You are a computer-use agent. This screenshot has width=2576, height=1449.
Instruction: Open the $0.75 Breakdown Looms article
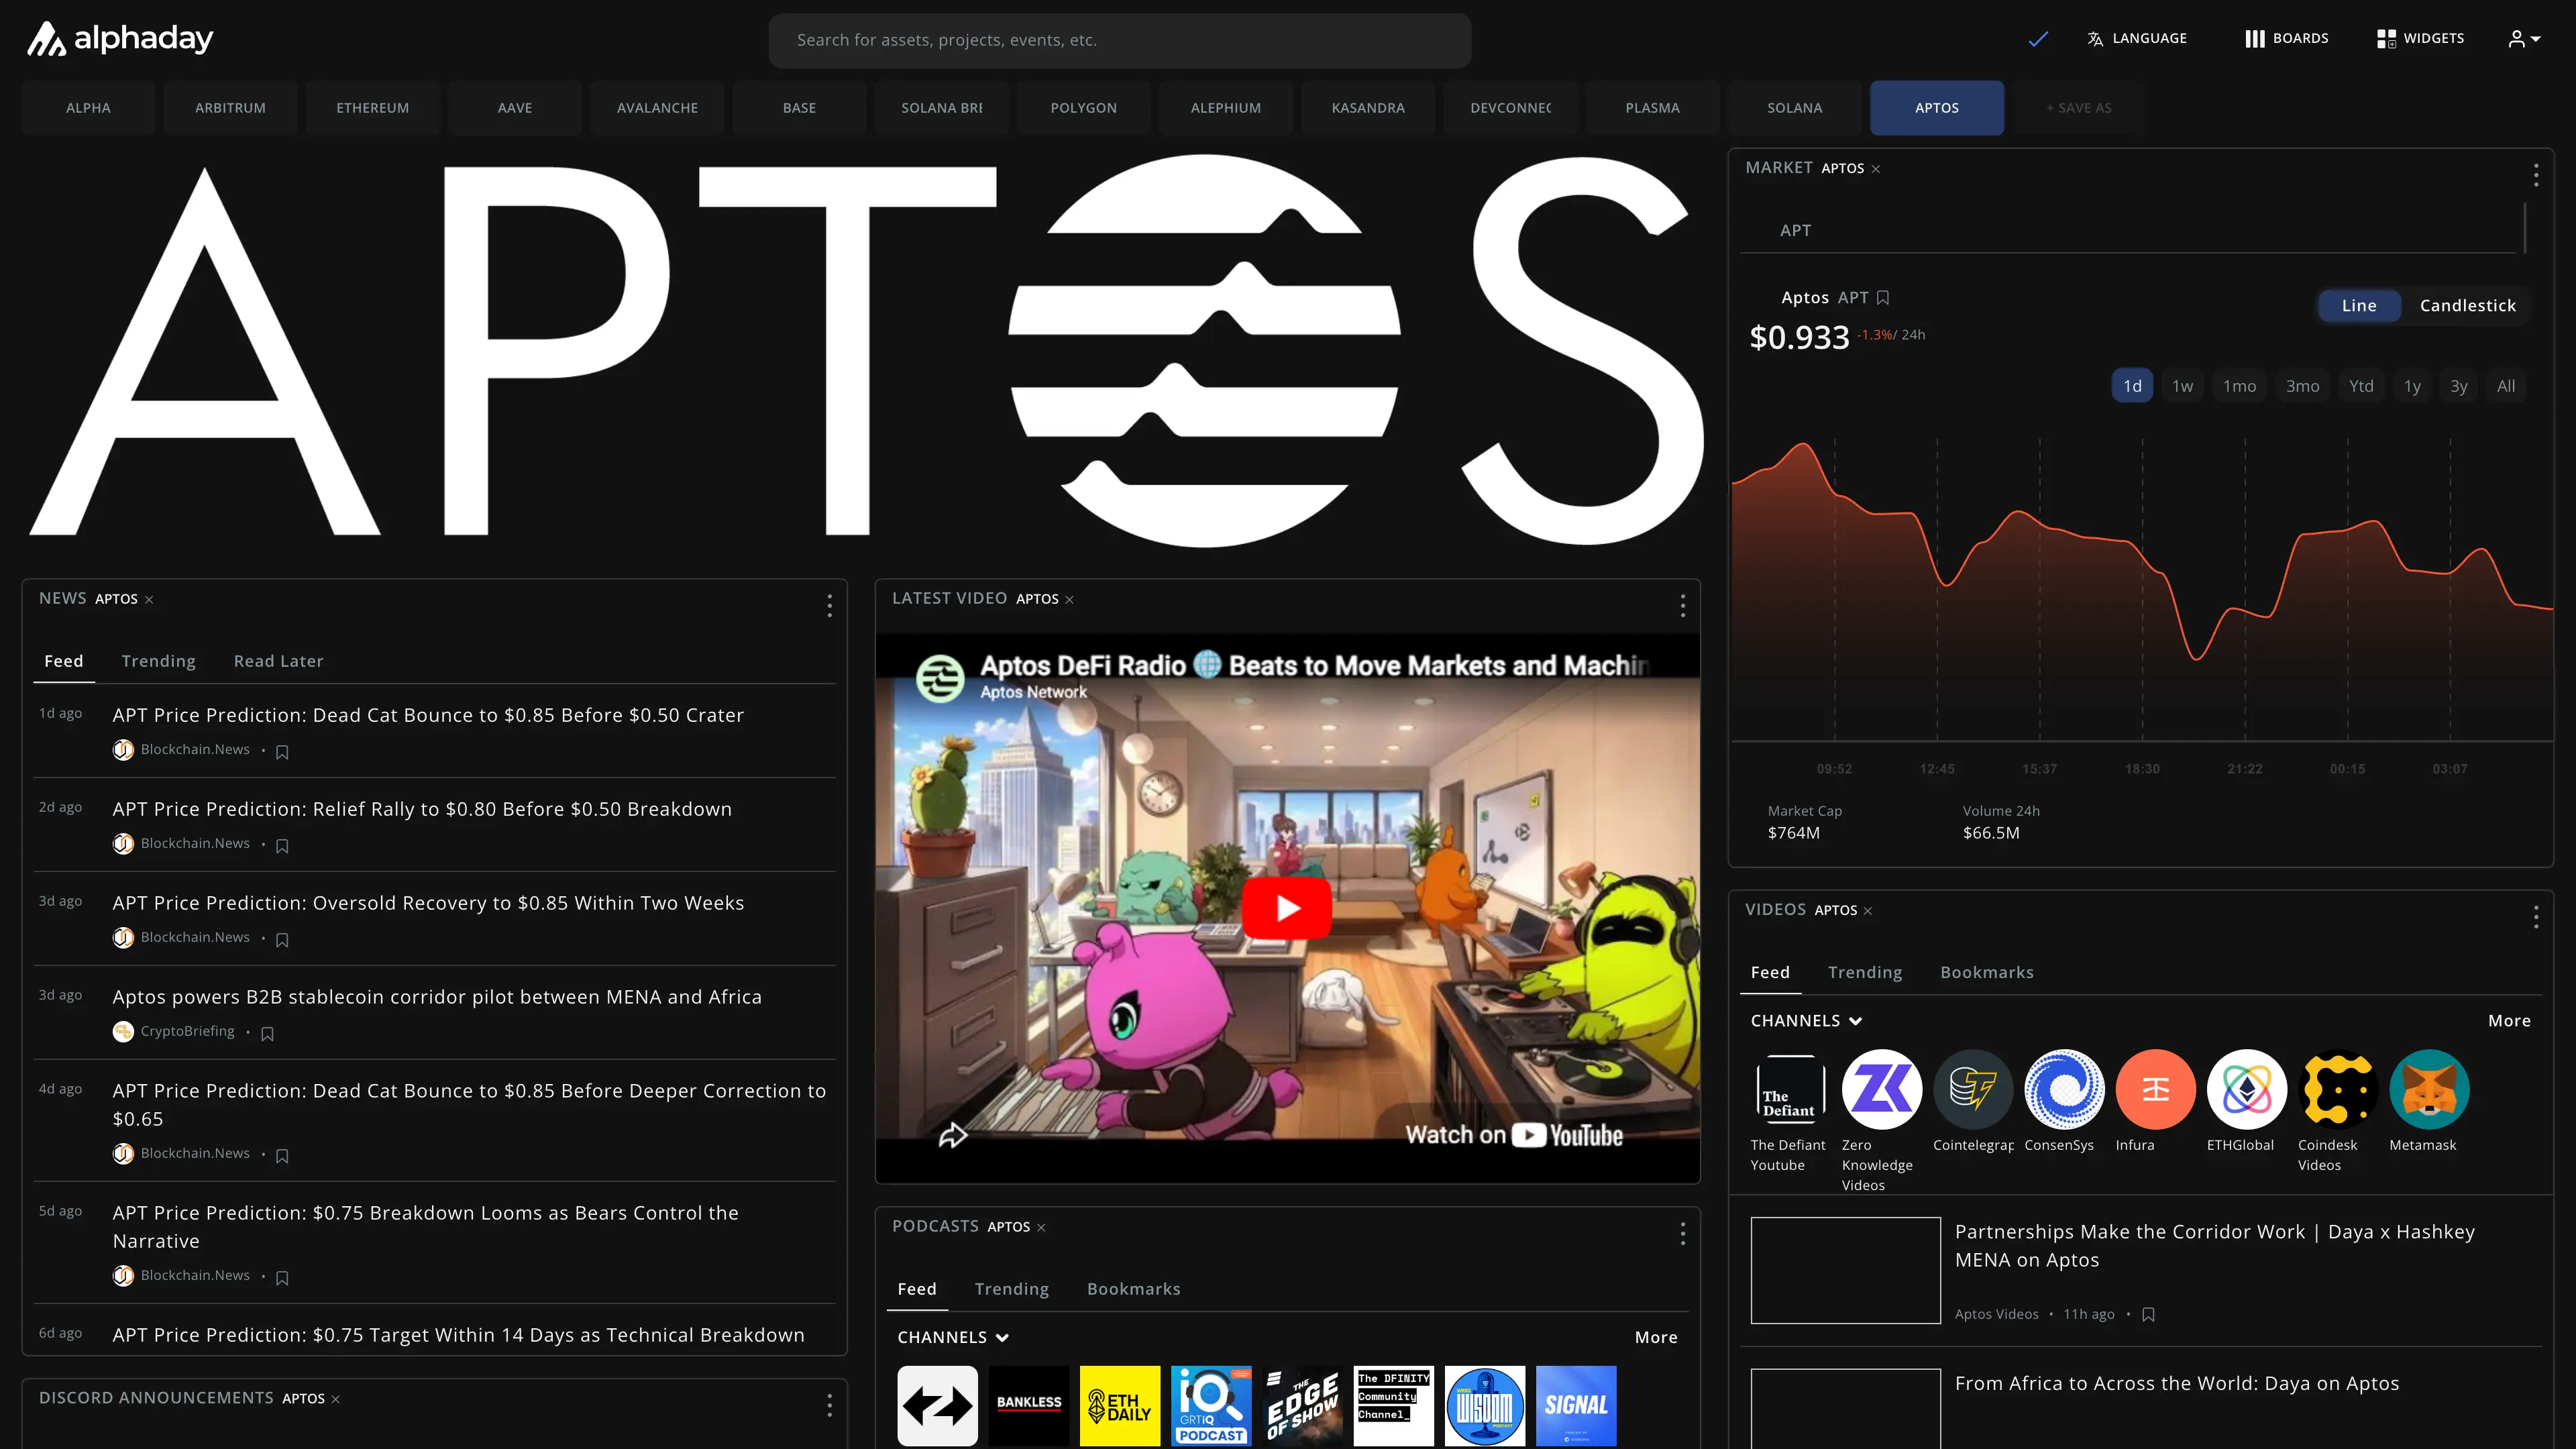425,1227
